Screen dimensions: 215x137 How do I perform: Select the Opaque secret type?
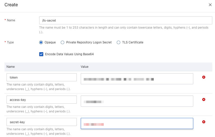tap(41, 42)
